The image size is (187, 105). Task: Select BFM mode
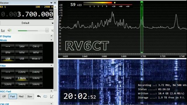(8, 52)
